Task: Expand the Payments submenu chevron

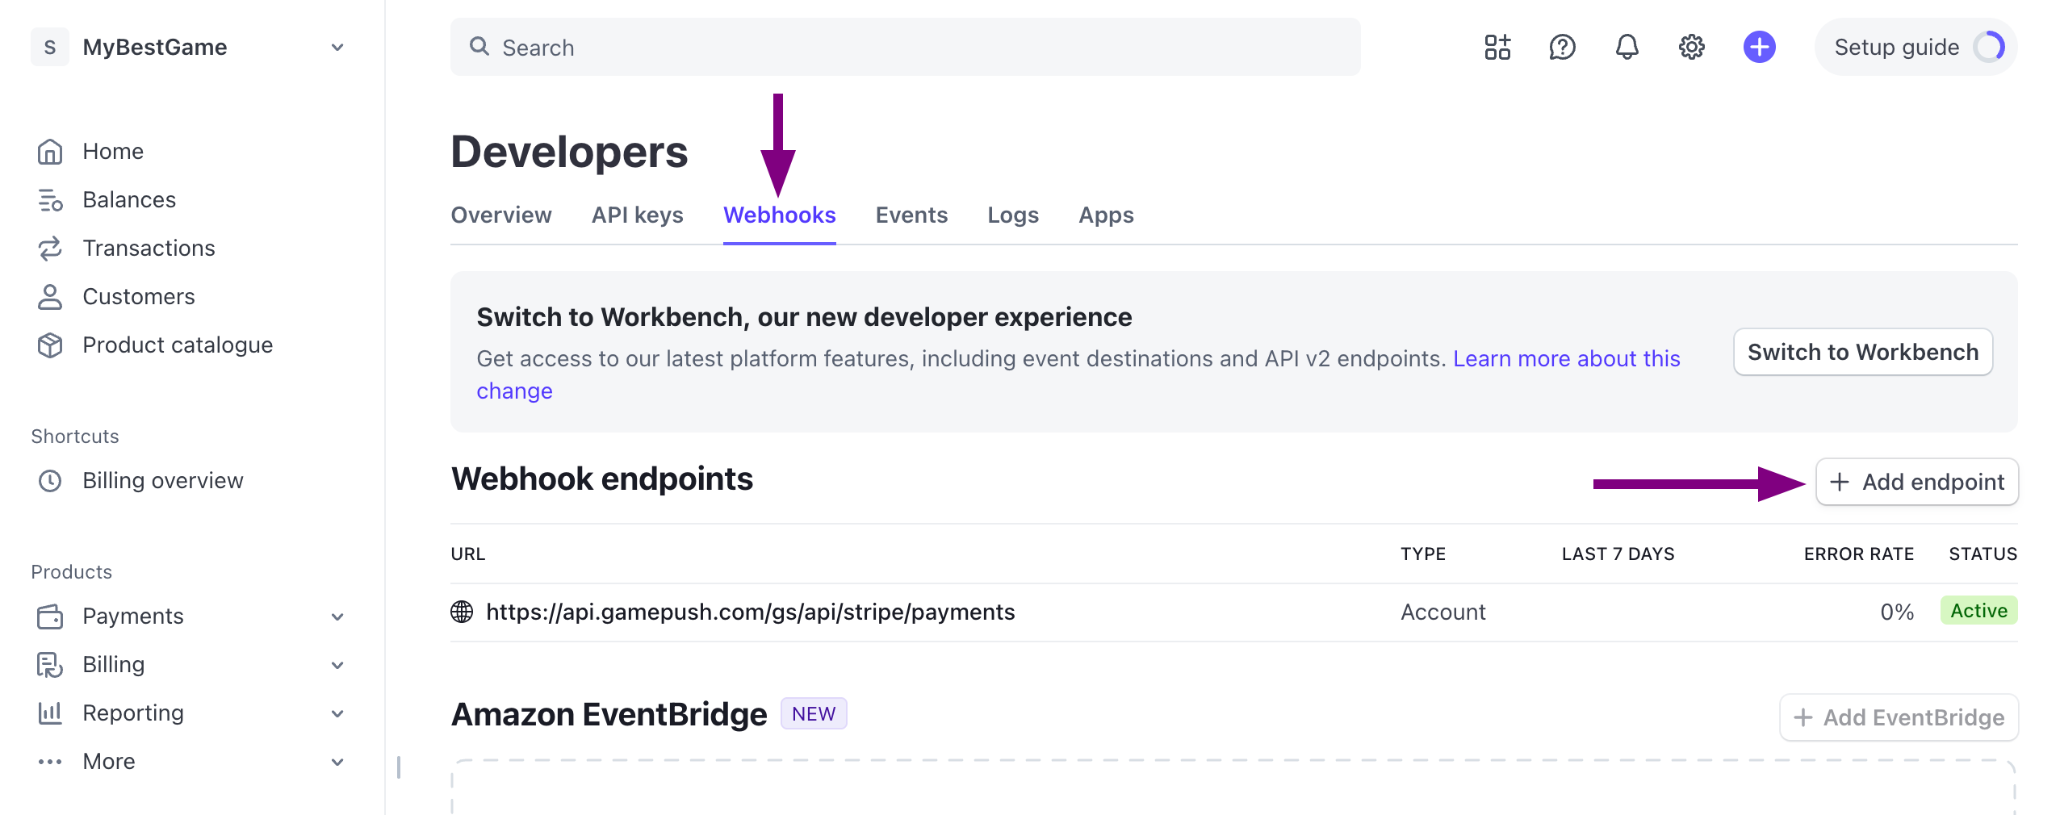Action: tap(337, 616)
